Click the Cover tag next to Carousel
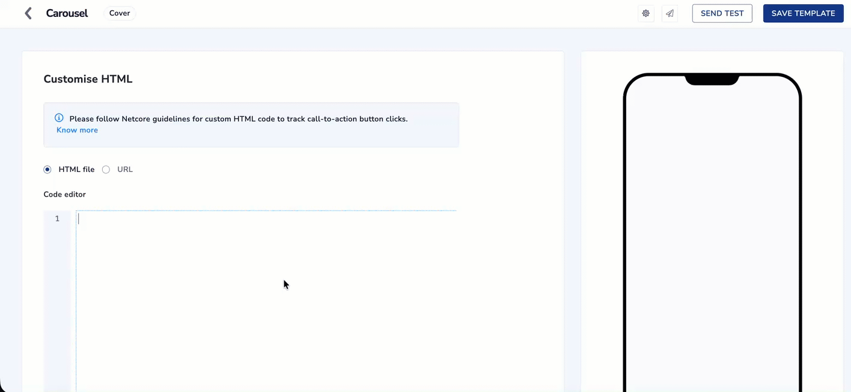Viewport: 851px width, 392px height. (120, 13)
